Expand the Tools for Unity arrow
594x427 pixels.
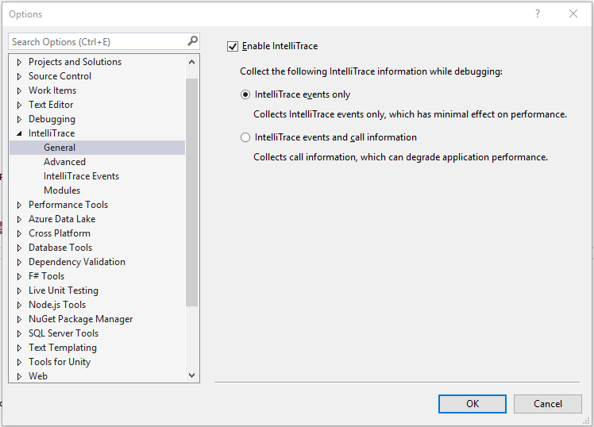pos(19,362)
